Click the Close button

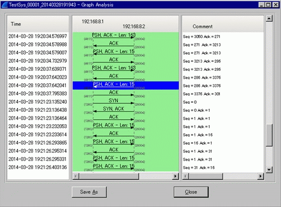tap(191, 192)
